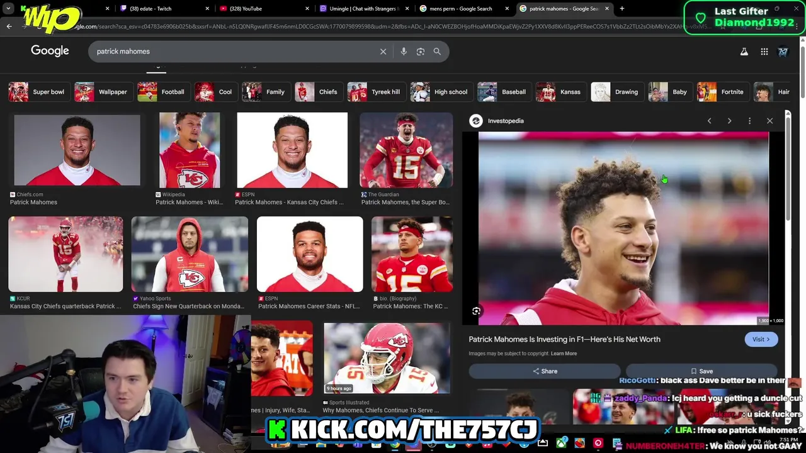Click the large Investopedia preview image
Image resolution: width=806 pixels, height=453 pixels.
pos(623,228)
